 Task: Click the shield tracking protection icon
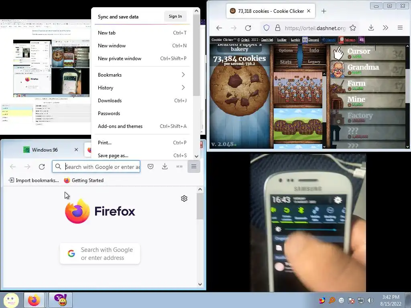coord(267,28)
